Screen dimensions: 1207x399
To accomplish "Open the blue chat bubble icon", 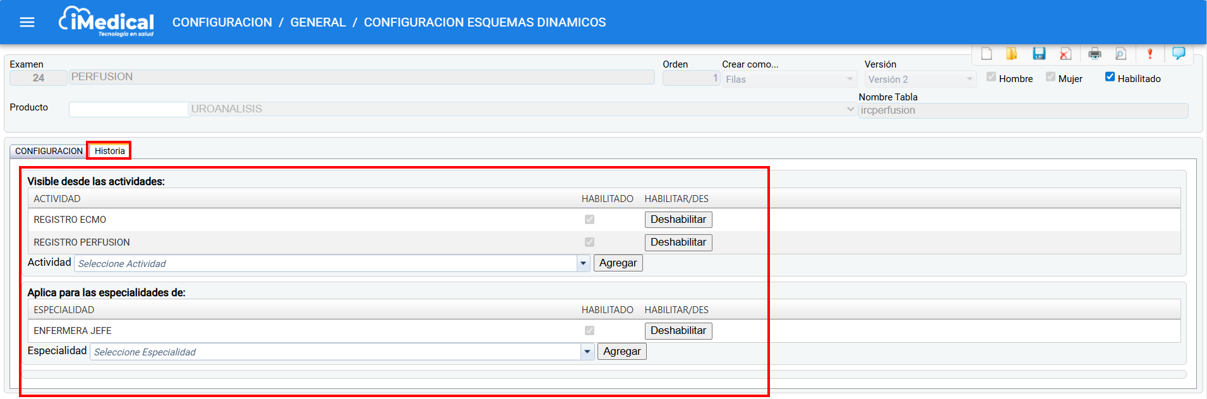I will tap(1179, 54).
